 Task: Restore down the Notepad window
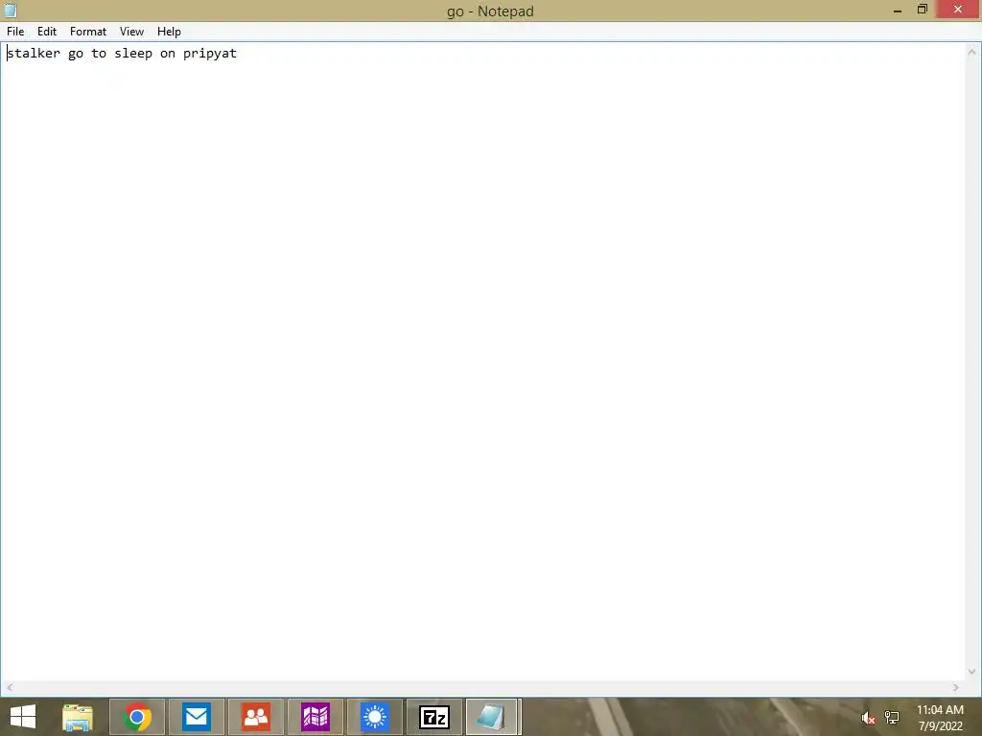923,10
